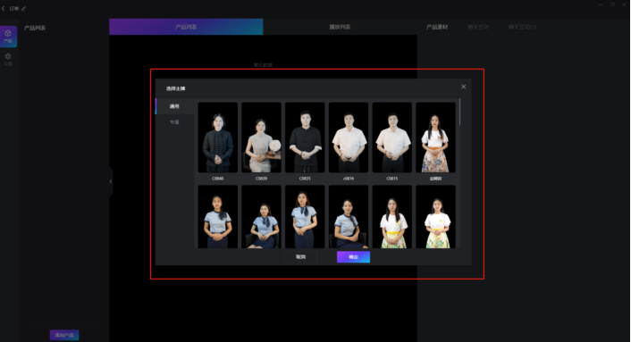Open the 产品 cube icon in sidebar
This screenshot has width=631, height=342.
pos(8,37)
